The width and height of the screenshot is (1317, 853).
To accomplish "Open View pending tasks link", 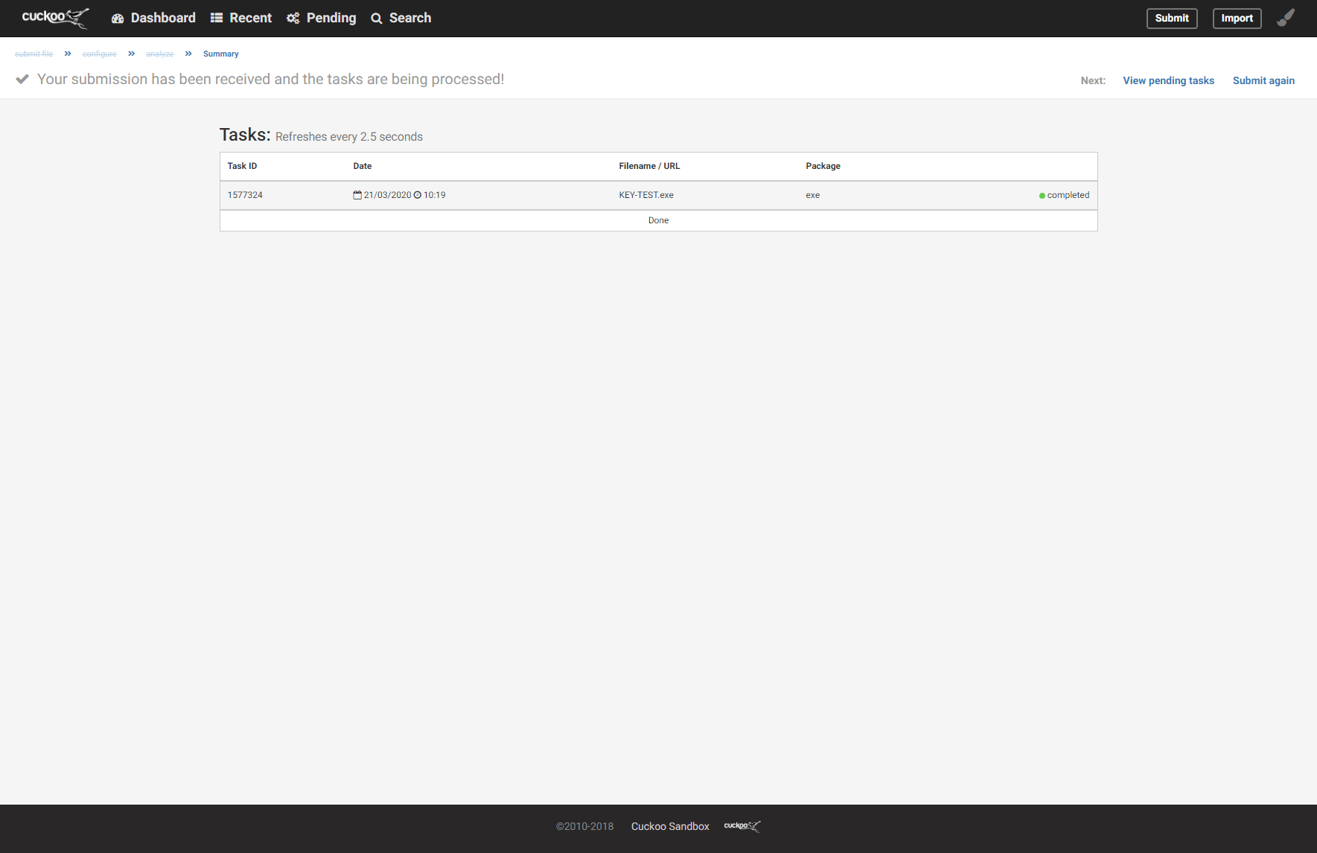I will pos(1168,80).
